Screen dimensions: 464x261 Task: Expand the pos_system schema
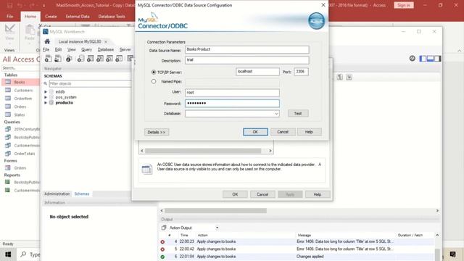(x=46, y=97)
